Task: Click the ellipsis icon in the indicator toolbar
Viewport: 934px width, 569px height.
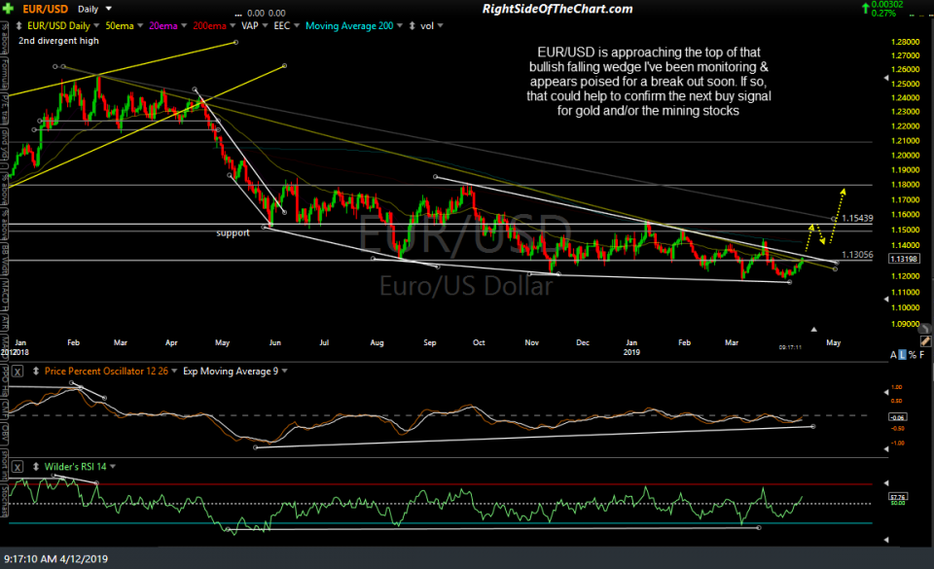Action: tap(238, 13)
